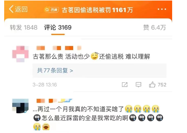Tap the first commenter's blurred username

click(x=59, y=48)
